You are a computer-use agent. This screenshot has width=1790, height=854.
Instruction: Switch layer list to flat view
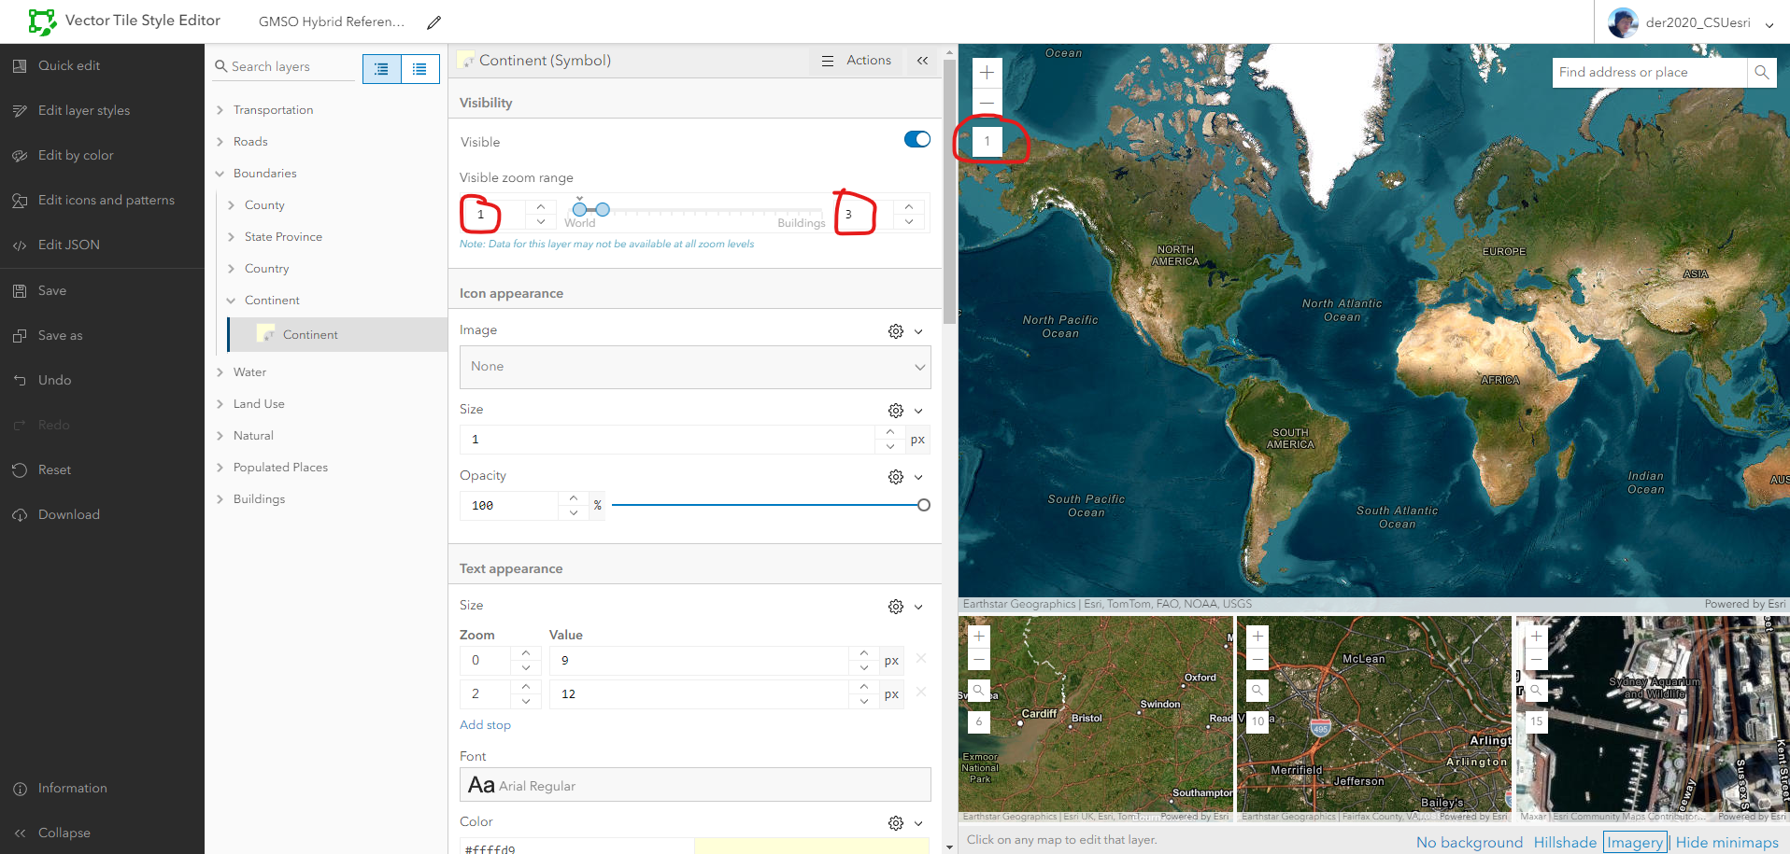(x=419, y=68)
